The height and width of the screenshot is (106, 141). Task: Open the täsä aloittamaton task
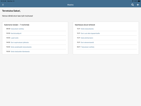[x=87, y=38]
